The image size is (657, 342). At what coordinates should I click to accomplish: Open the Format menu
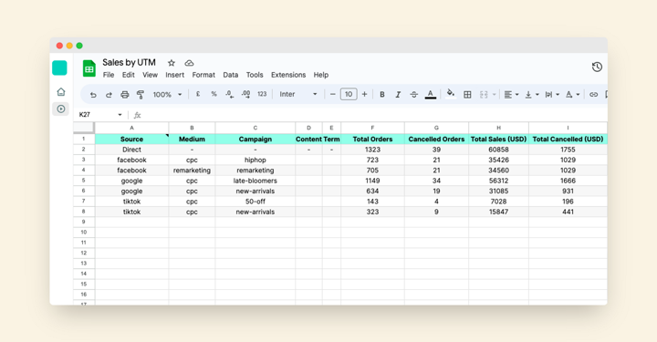[203, 75]
